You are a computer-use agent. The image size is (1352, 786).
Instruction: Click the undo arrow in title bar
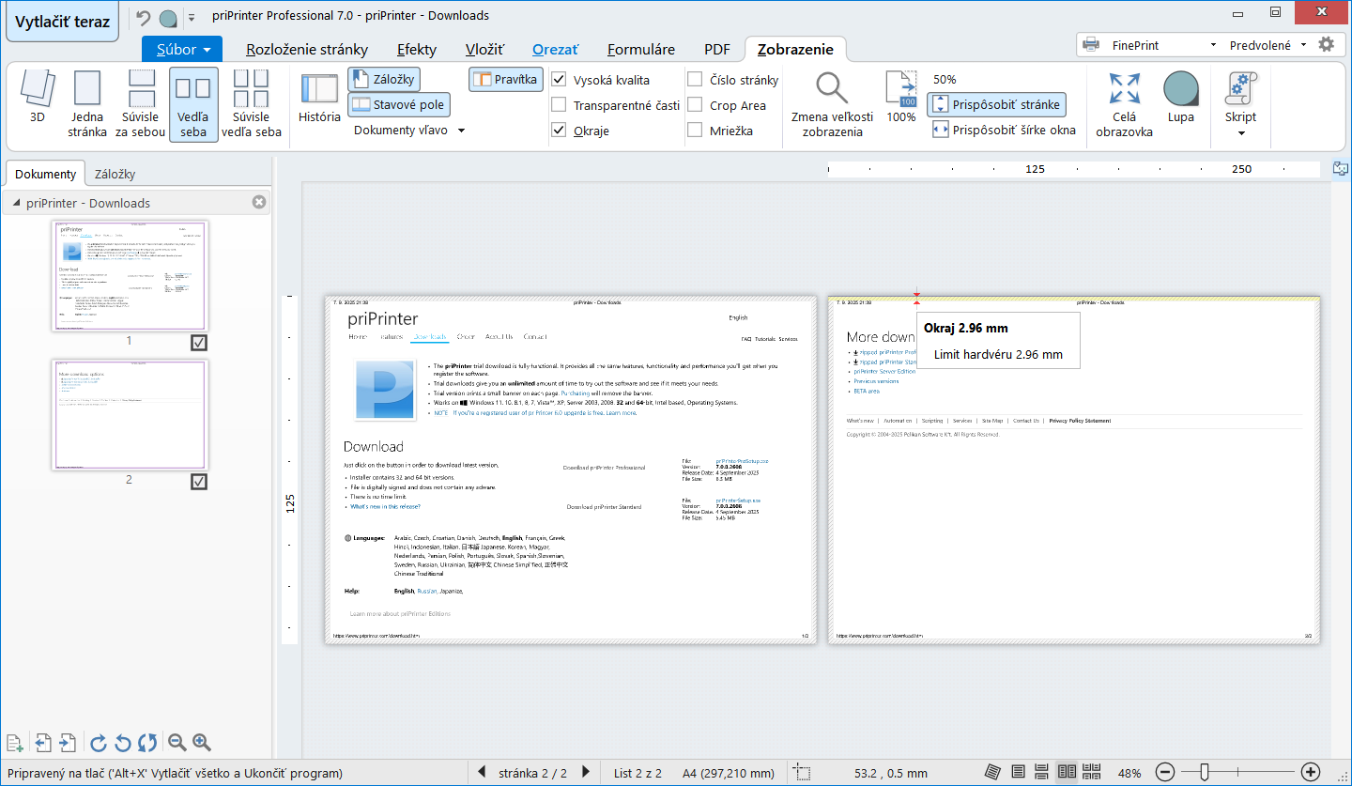point(144,17)
